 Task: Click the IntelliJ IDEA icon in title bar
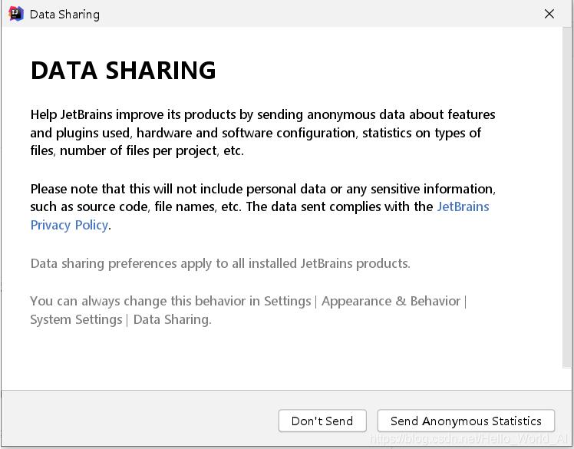(x=15, y=14)
